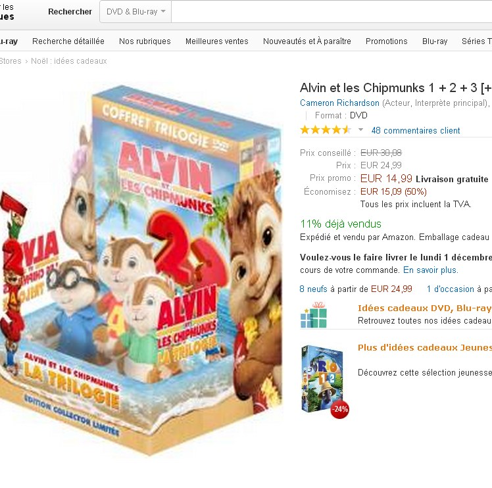
Task: Follow the Cameron Richardson actor link
Action: (x=339, y=103)
